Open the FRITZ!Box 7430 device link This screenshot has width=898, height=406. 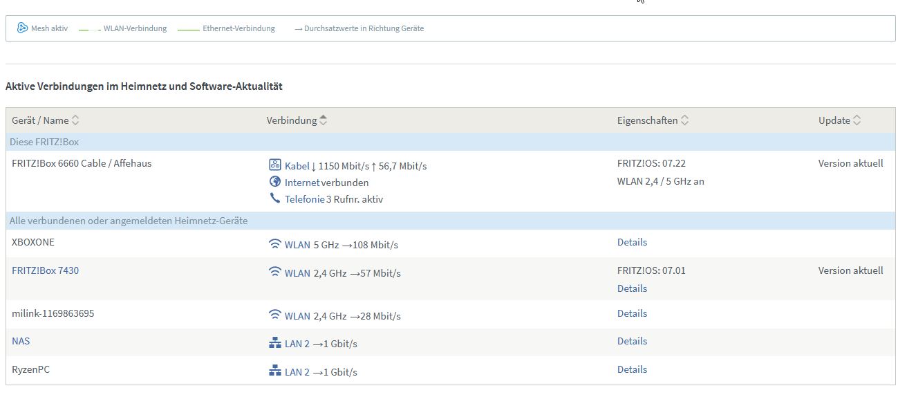point(46,270)
